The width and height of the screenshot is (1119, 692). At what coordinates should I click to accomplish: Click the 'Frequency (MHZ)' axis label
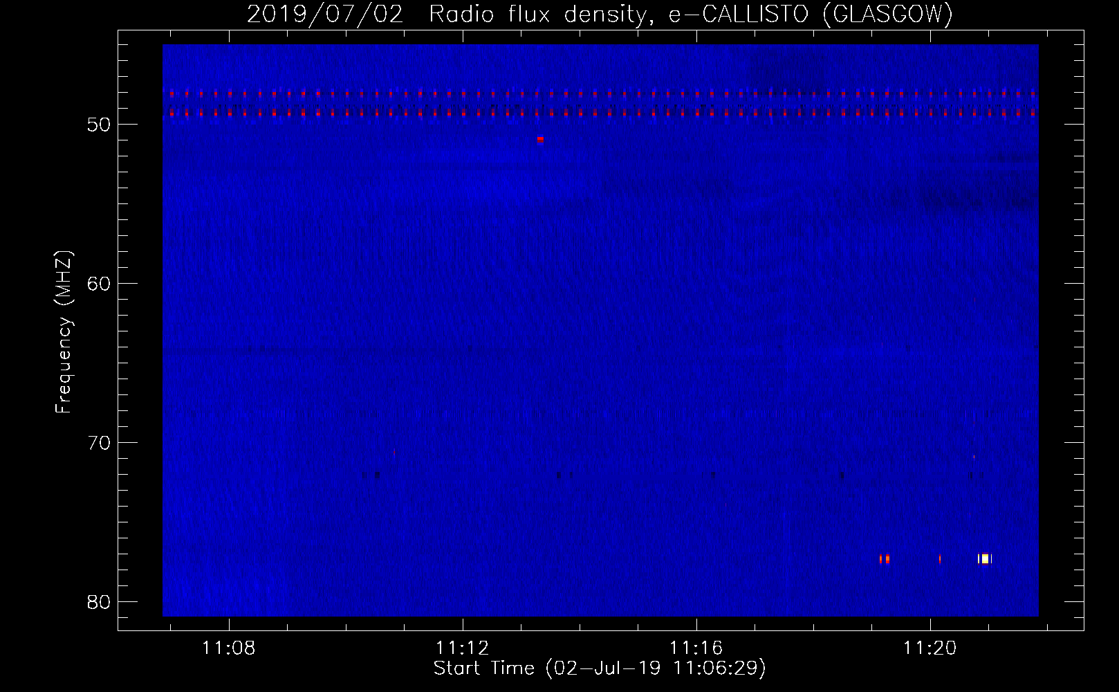pos(64,332)
